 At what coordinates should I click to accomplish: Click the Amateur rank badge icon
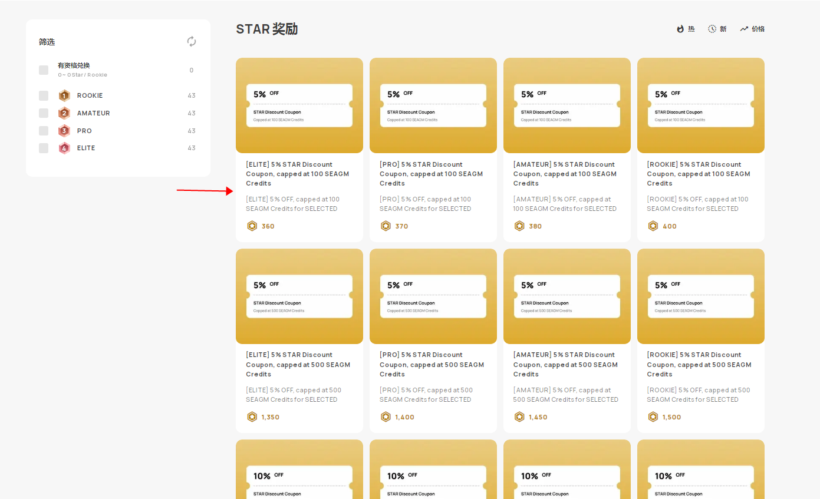64,113
